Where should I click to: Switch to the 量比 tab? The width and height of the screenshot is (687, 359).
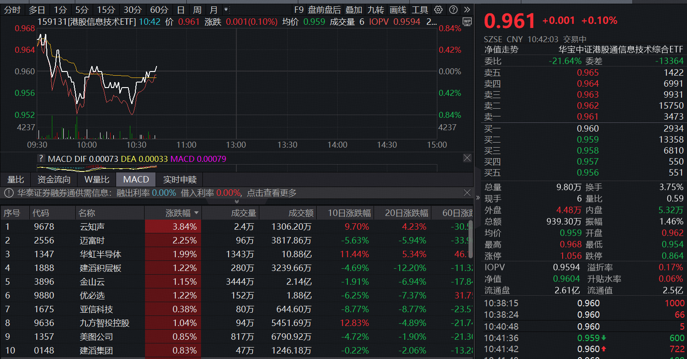(x=15, y=179)
